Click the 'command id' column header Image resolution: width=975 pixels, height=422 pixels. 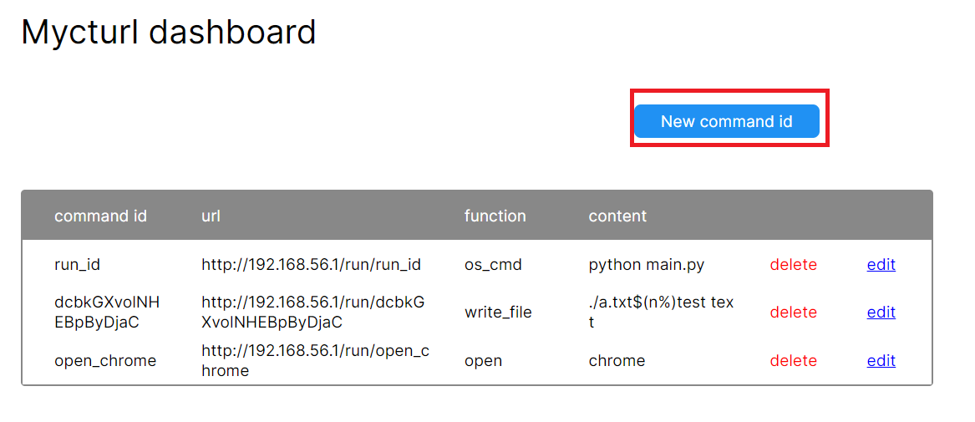coord(100,216)
